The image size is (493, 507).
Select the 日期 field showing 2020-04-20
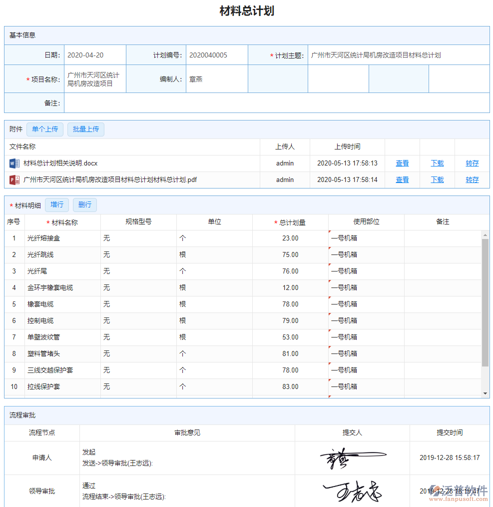coord(95,54)
